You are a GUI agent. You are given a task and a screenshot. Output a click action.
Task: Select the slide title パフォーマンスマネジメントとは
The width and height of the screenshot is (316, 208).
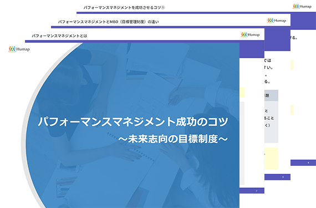pos(59,36)
